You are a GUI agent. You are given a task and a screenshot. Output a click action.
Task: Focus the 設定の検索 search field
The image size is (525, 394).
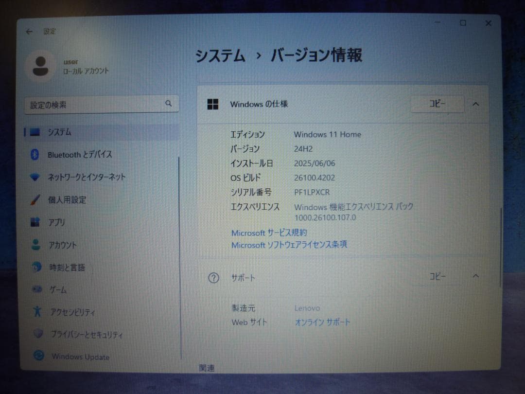[102, 105]
